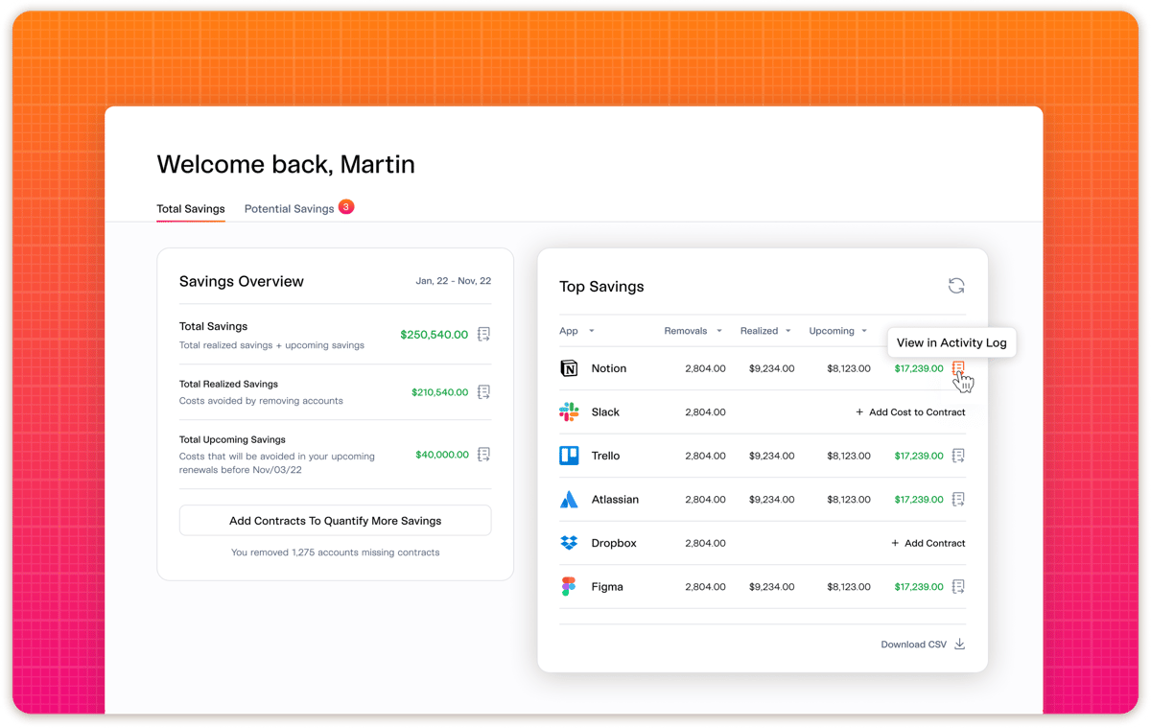Expand the Upcoming column dropdown

837,330
